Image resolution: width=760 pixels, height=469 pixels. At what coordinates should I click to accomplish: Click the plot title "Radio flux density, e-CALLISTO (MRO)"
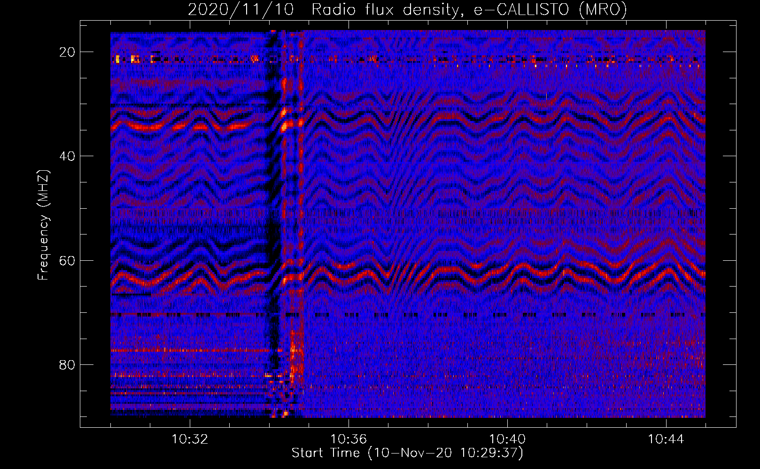[x=469, y=9]
